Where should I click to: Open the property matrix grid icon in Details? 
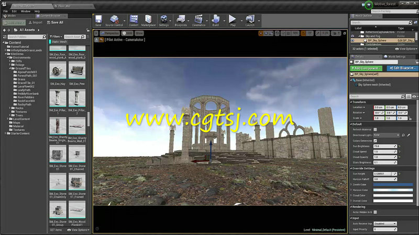click(409, 97)
